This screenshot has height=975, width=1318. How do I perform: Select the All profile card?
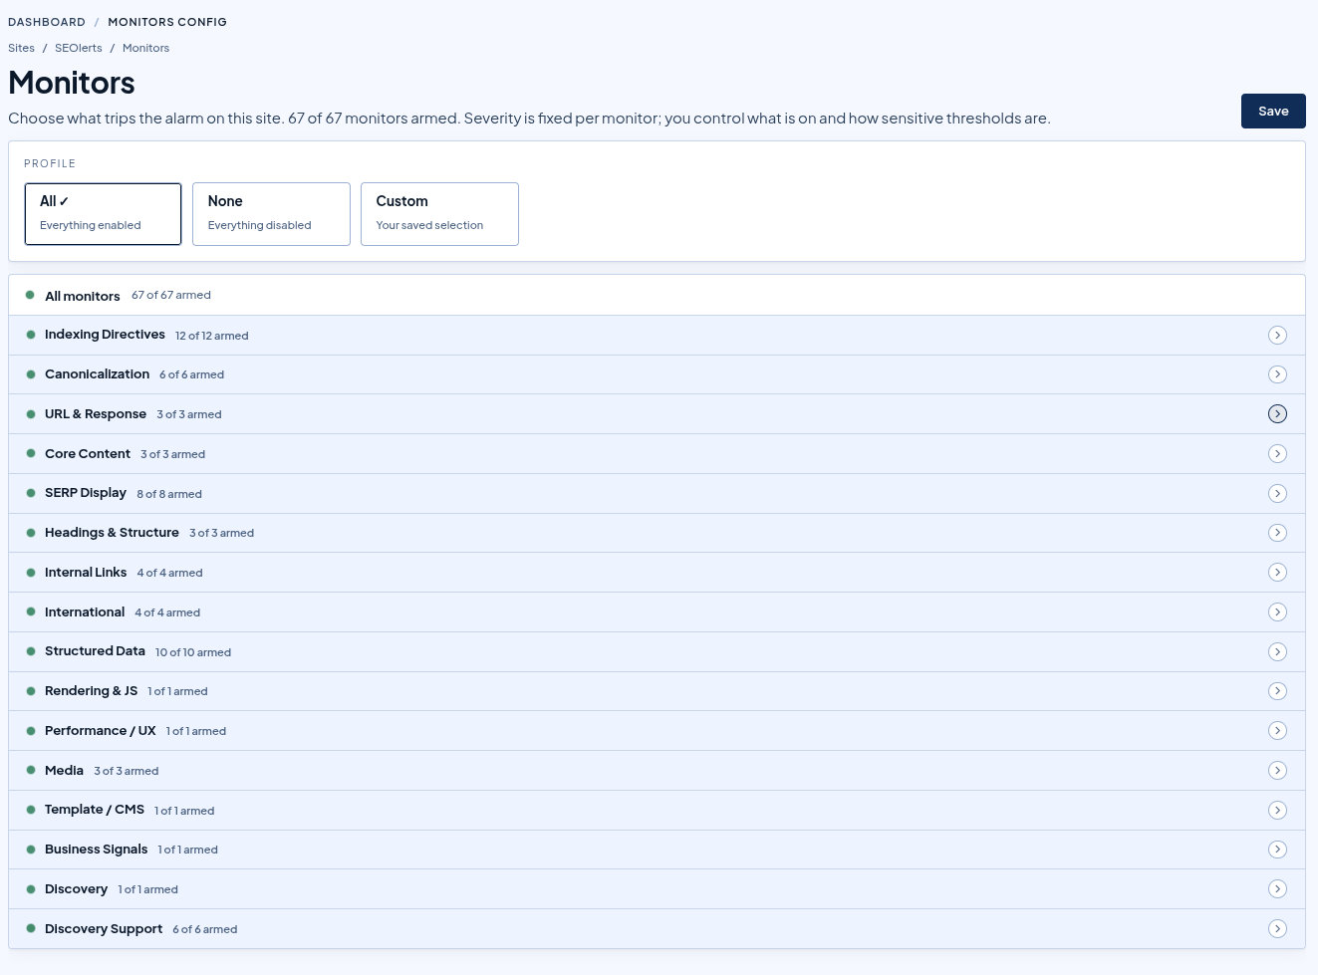click(103, 214)
